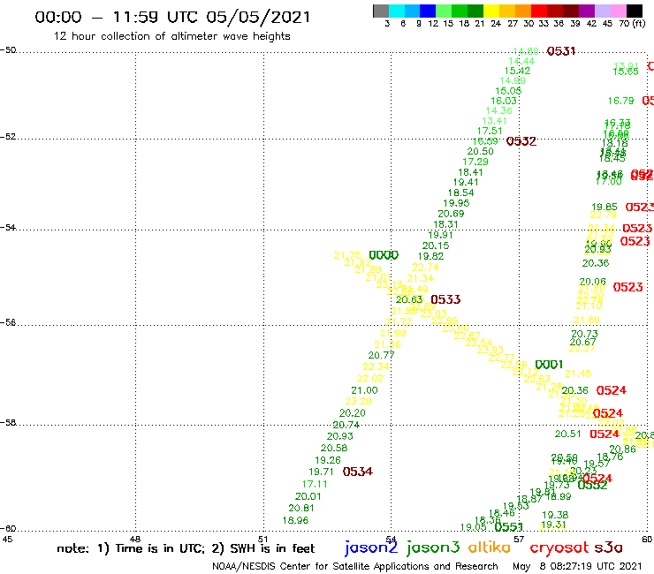Click the wave height value '19.71'

point(321,472)
